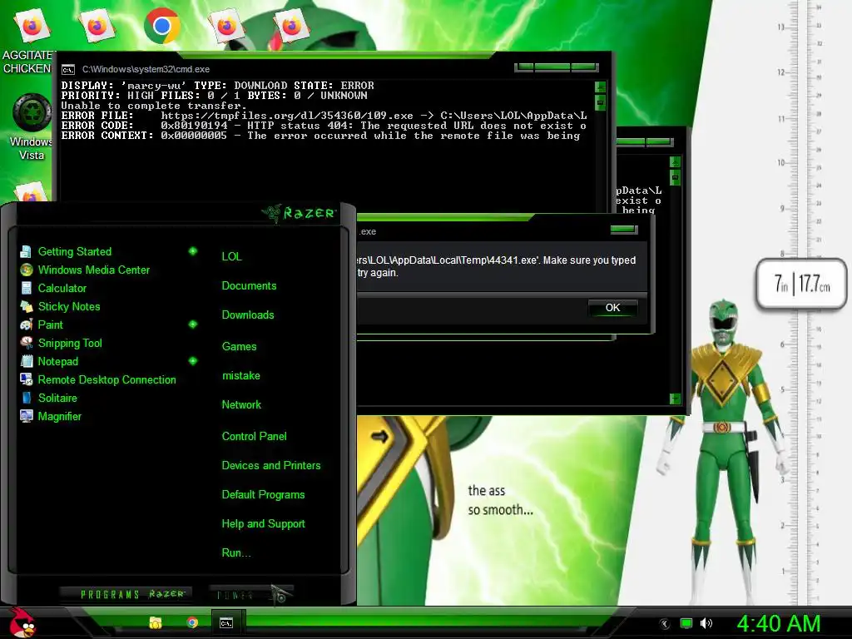Click the Razer logo in start menu
This screenshot has height=639, width=852.
tap(299, 213)
